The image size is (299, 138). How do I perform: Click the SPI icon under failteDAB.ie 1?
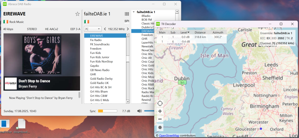127,21
